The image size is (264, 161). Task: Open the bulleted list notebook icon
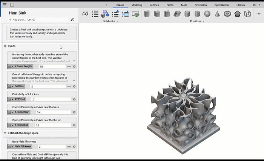95,14
